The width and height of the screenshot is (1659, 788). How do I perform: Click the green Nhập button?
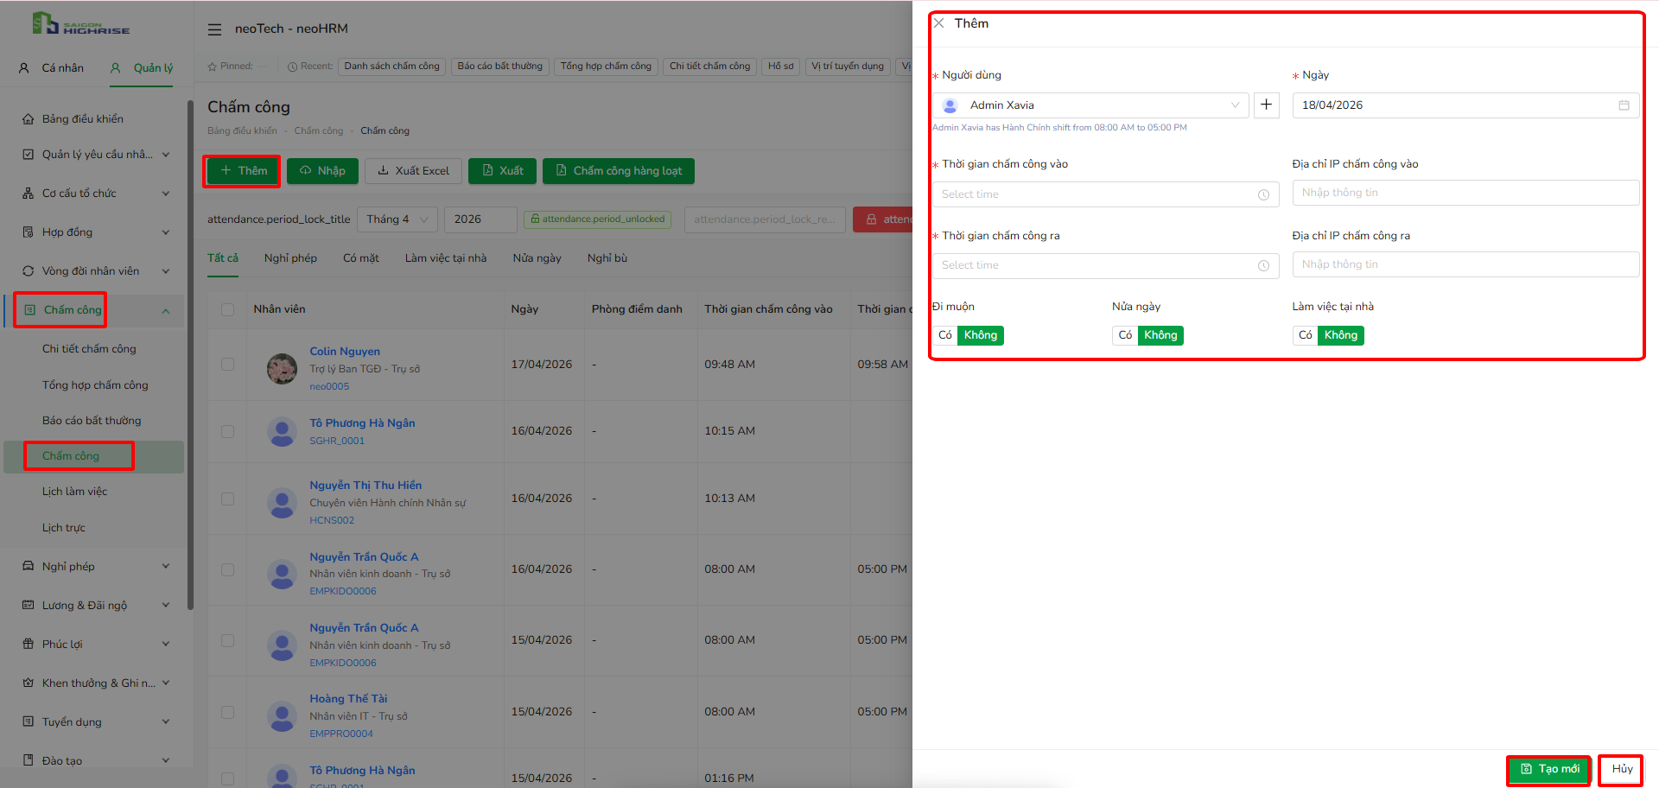(322, 171)
